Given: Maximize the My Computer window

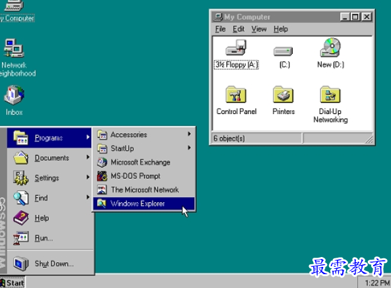Looking at the screenshot, I should (x=355, y=17).
